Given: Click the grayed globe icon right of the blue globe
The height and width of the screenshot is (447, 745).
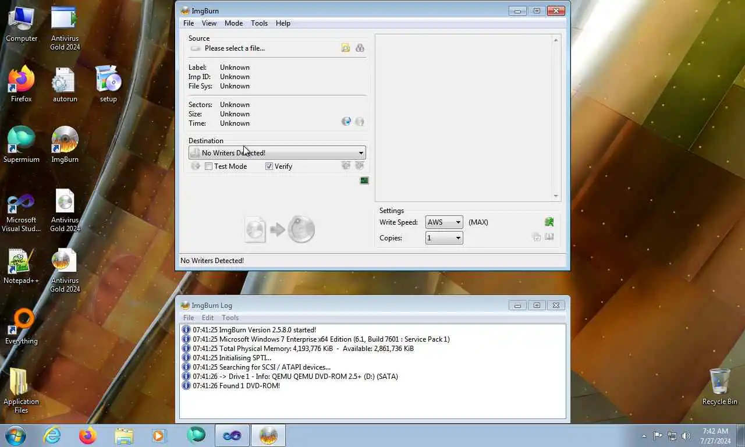Looking at the screenshot, I should [x=360, y=122].
